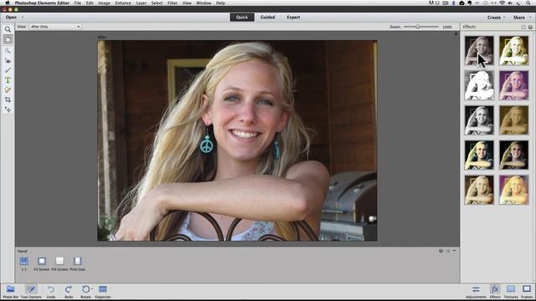This screenshot has width=536, height=301.
Task: Rotate the photo using Rotate button
Action: coord(85,292)
